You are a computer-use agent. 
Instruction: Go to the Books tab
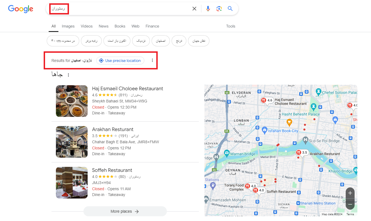[120, 26]
